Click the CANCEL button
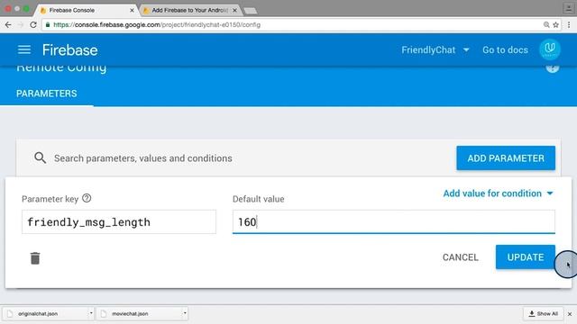Image resolution: width=577 pixels, height=324 pixels. click(x=461, y=257)
